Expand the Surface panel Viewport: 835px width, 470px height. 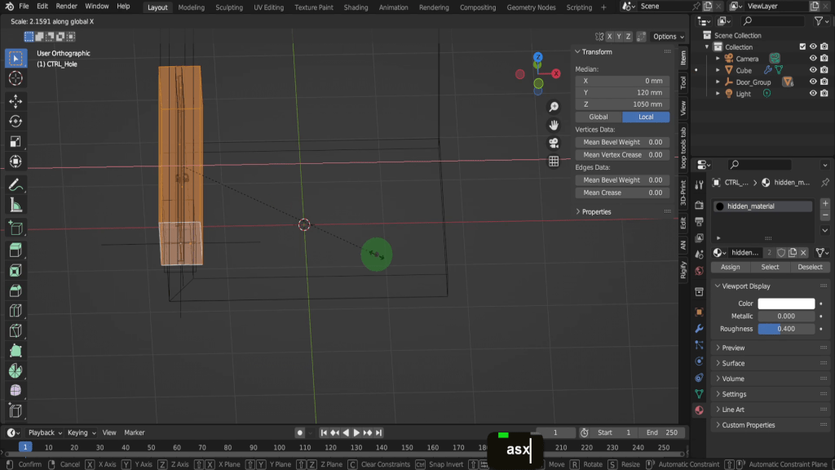[733, 363]
